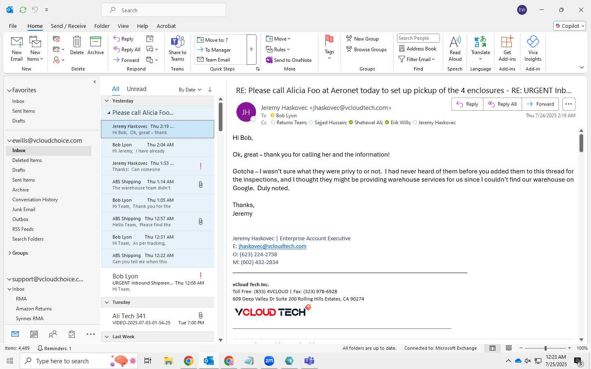This screenshot has width=591, height=369.
Task: Show only Unread messages
Action: coord(137,89)
